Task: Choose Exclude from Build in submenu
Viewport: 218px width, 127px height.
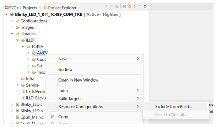Action: [173, 106]
